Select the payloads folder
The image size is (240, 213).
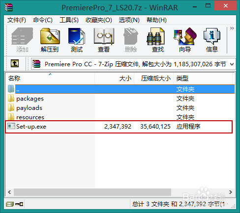(x=29, y=108)
